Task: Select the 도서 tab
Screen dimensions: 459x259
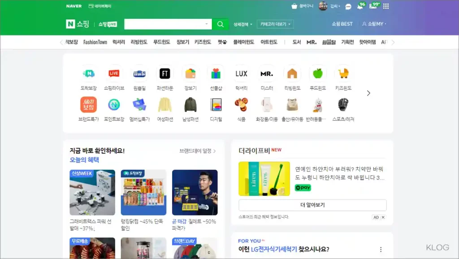Action: [x=297, y=42]
